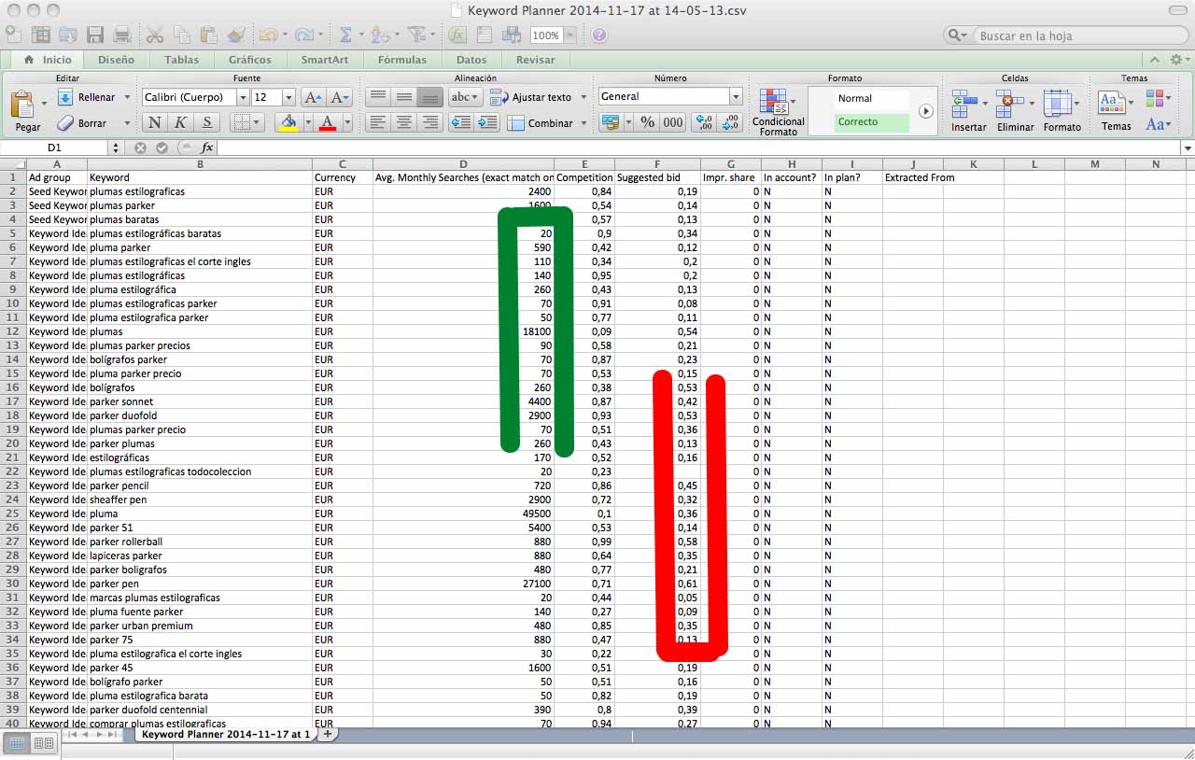The height and width of the screenshot is (760, 1195).
Task: Click the Thousands separator 000 button
Action: tap(673, 122)
